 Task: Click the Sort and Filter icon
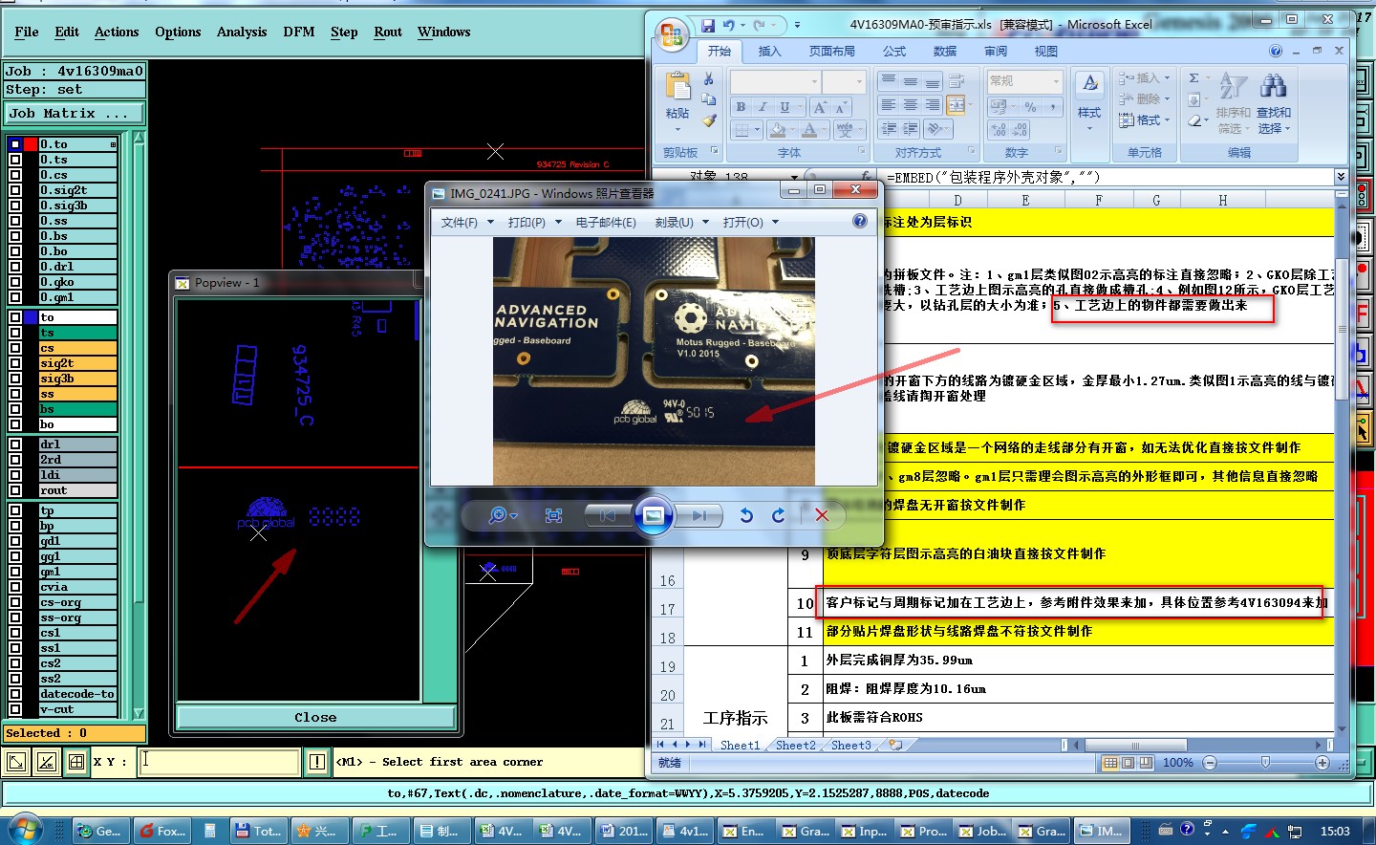click(1233, 87)
